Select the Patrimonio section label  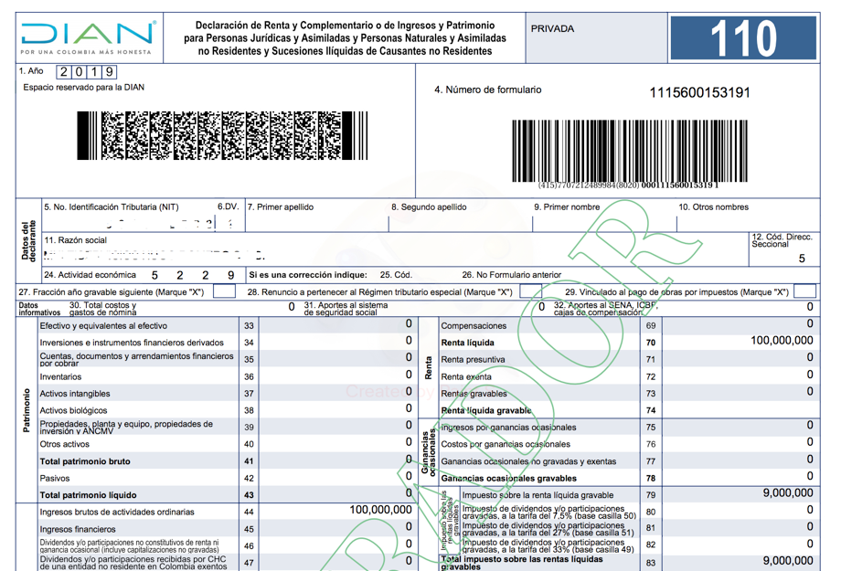pyautogui.click(x=27, y=410)
